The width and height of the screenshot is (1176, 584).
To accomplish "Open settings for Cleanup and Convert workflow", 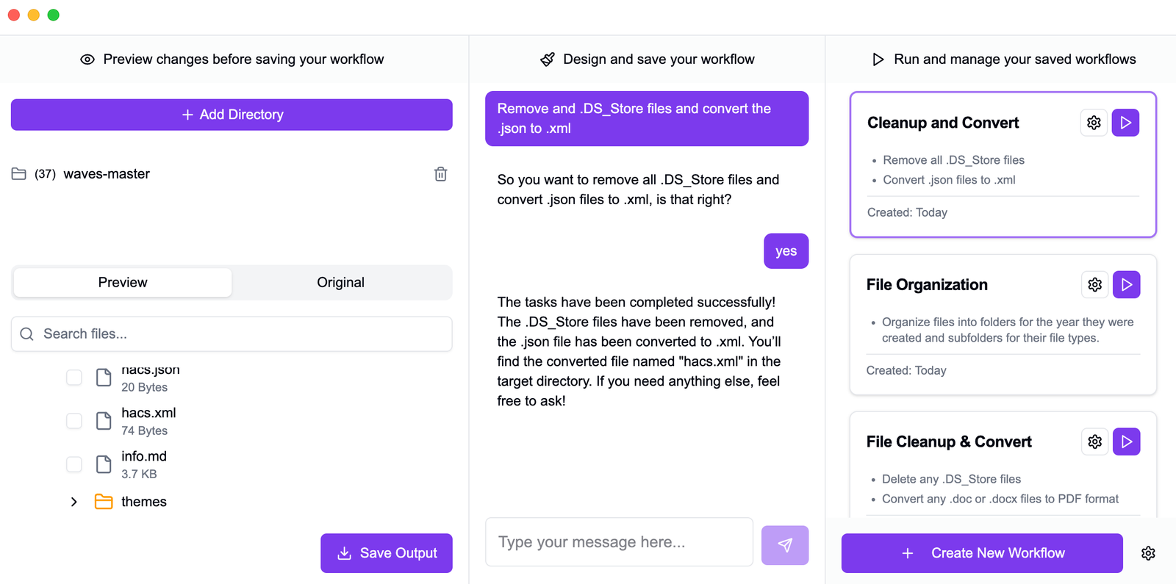I will (x=1094, y=123).
